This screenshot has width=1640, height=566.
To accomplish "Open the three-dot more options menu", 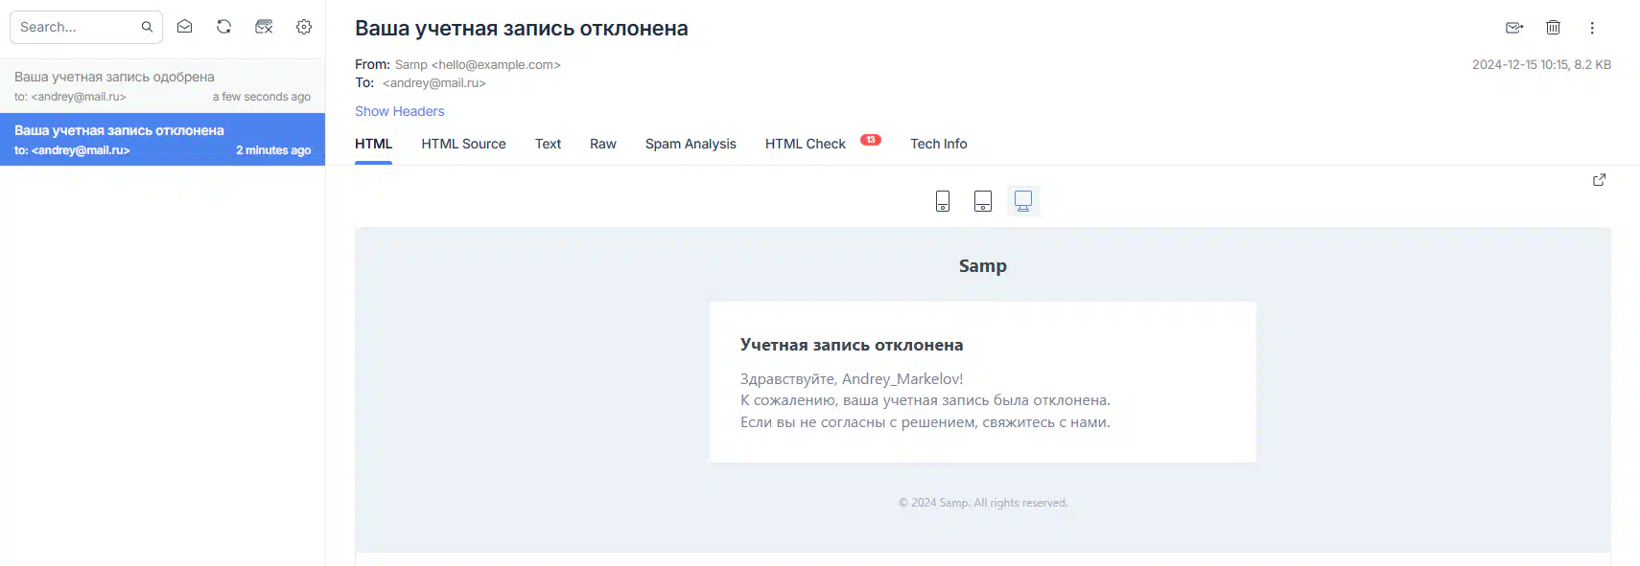I will 1592,28.
